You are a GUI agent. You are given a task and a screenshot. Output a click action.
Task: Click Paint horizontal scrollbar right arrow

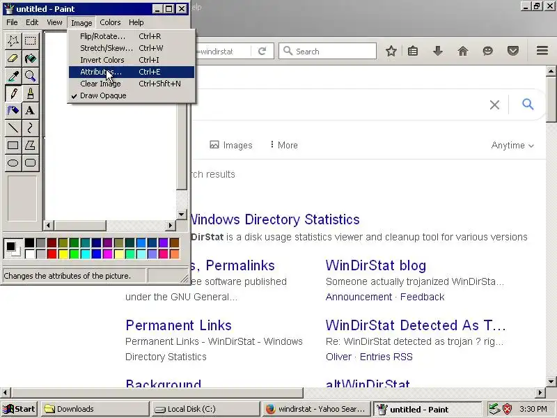(x=171, y=225)
